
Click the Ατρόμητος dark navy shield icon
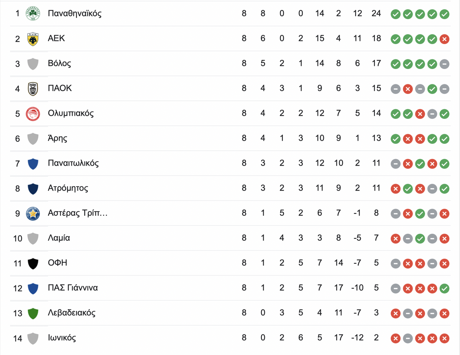click(33, 188)
